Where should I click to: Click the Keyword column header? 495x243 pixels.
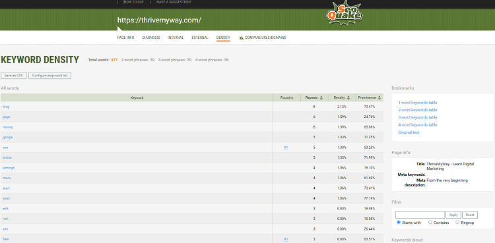click(137, 97)
